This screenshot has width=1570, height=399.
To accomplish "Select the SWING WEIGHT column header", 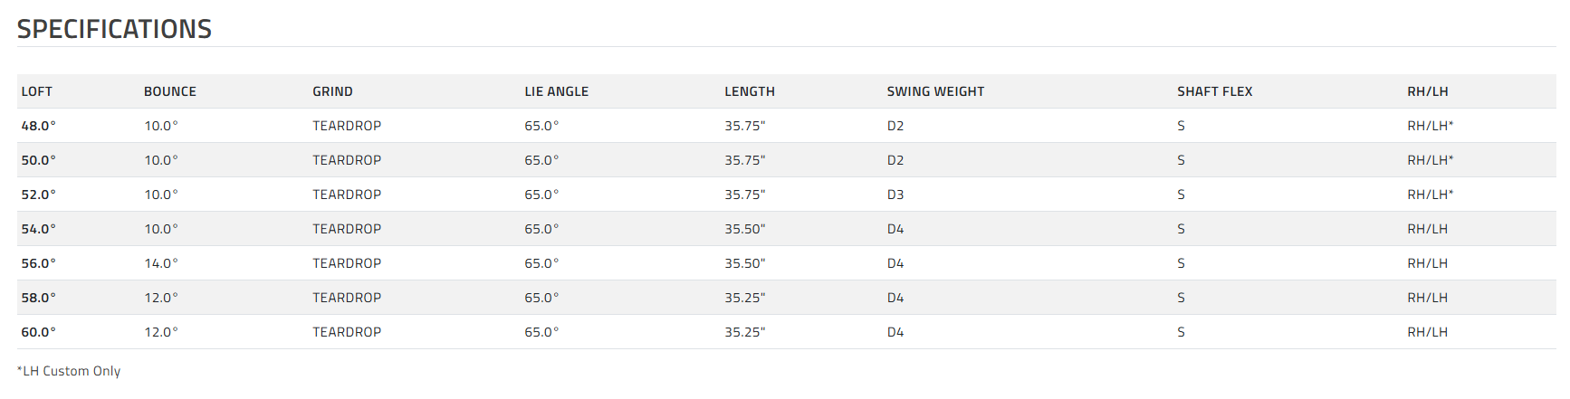I will [935, 91].
